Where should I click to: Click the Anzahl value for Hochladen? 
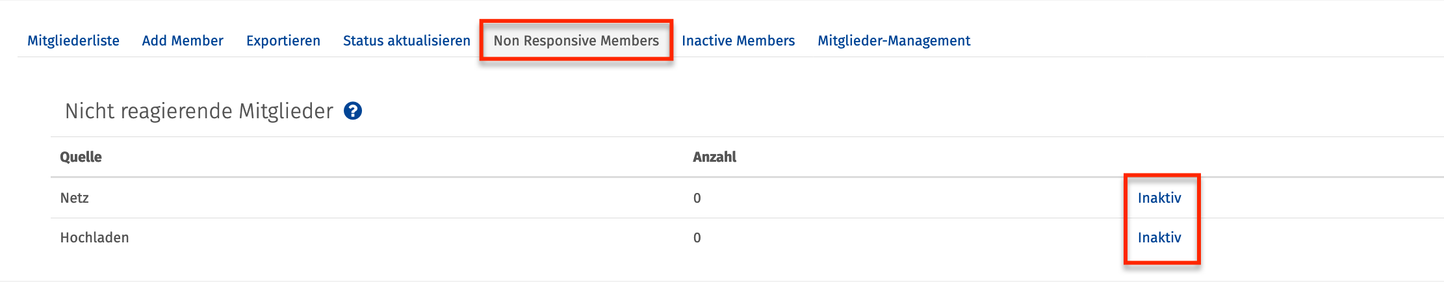(697, 238)
